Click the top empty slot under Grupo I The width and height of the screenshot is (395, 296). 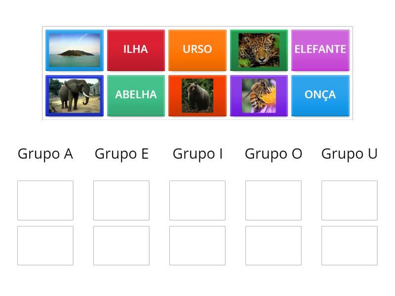pos(197,200)
